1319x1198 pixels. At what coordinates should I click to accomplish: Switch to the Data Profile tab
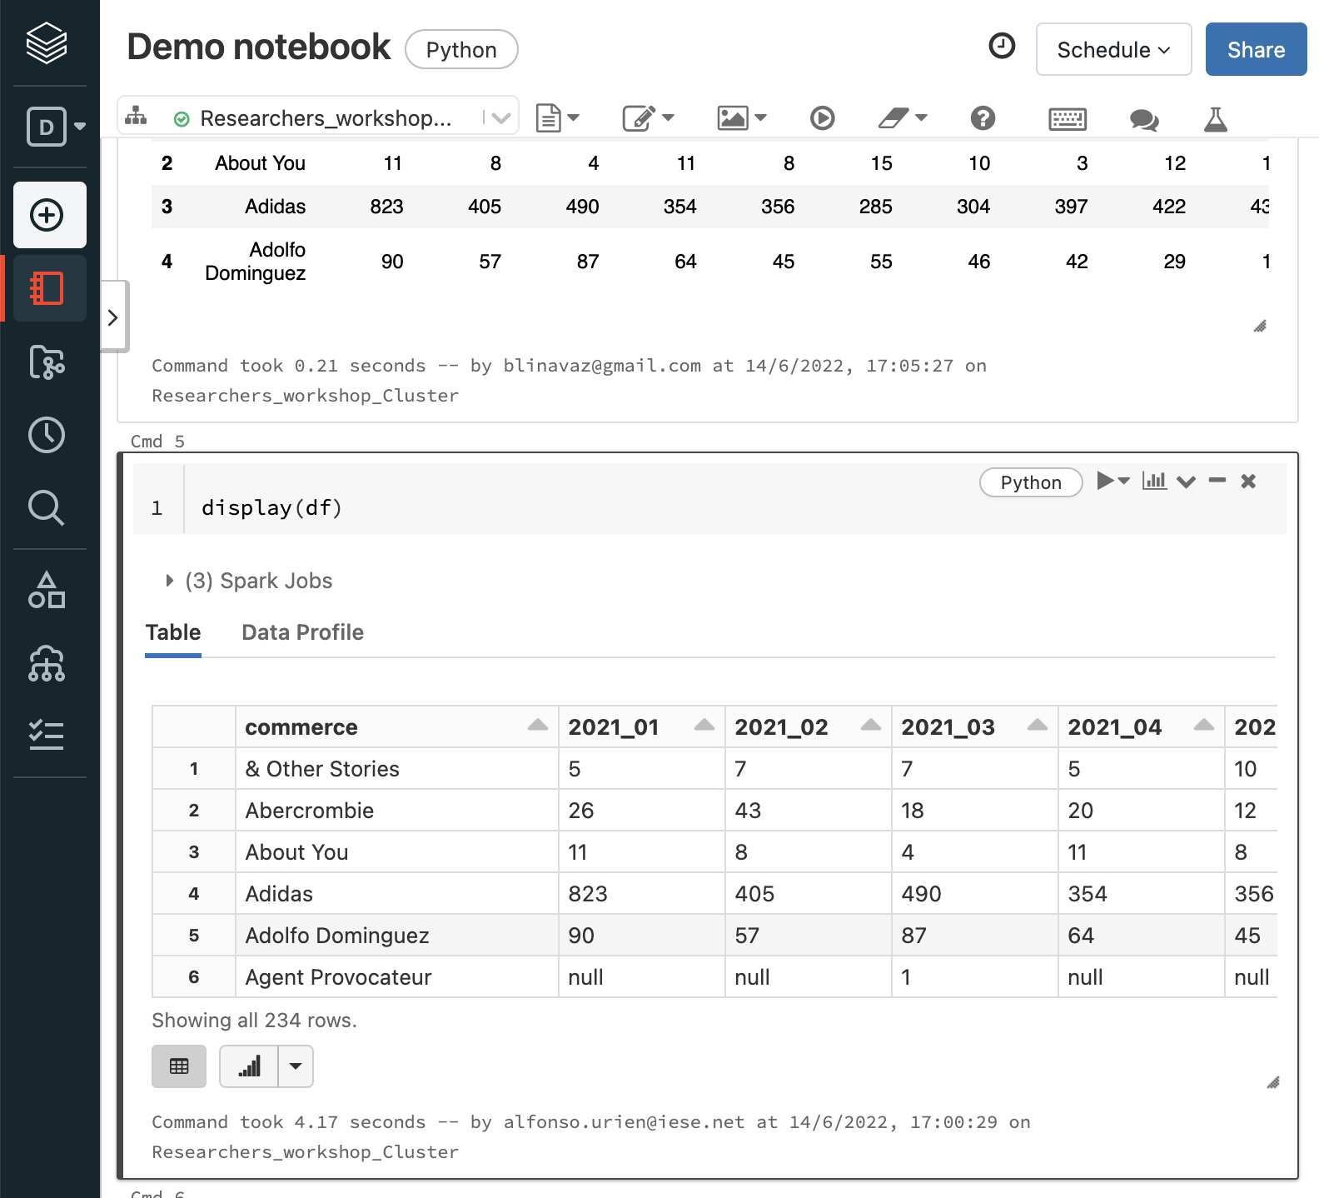302,632
